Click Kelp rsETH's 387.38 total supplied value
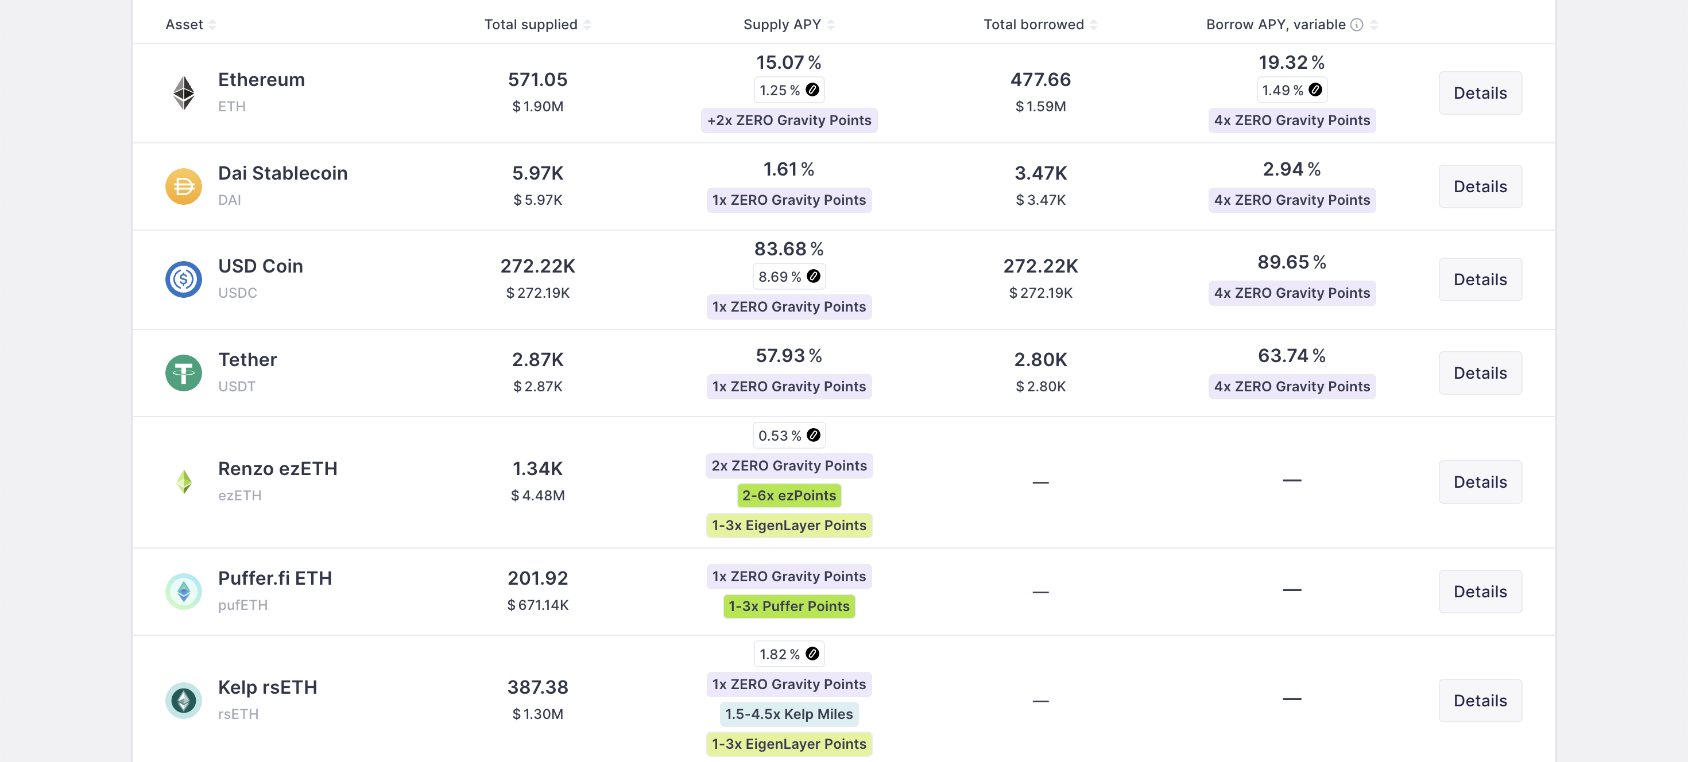The image size is (1688, 762). [537, 687]
